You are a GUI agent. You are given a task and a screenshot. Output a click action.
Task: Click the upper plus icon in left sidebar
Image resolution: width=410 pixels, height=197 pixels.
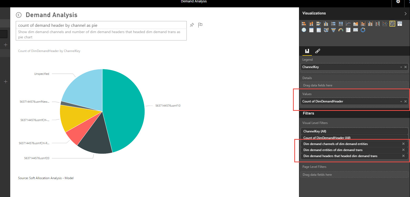pyautogui.click(x=6, y=45)
